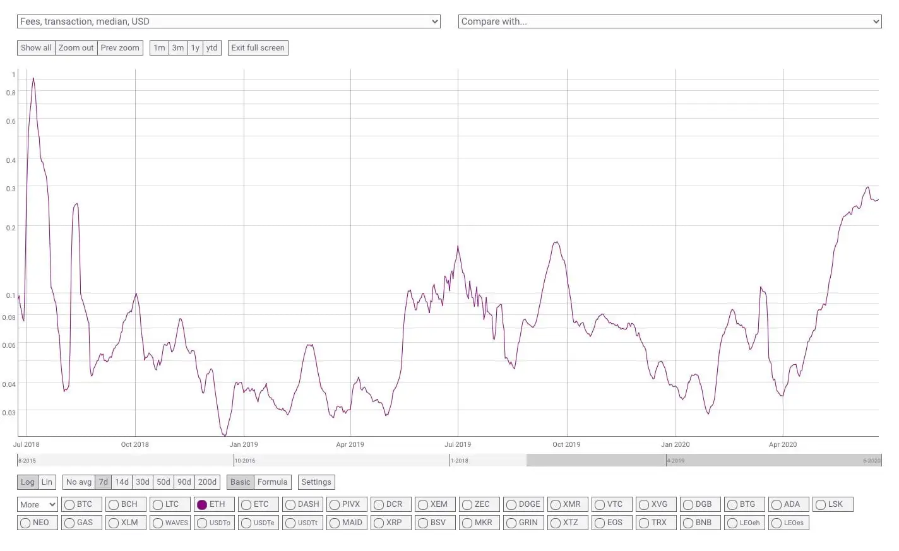
Task: Open the "Compare with..." dropdown
Action: tap(669, 21)
